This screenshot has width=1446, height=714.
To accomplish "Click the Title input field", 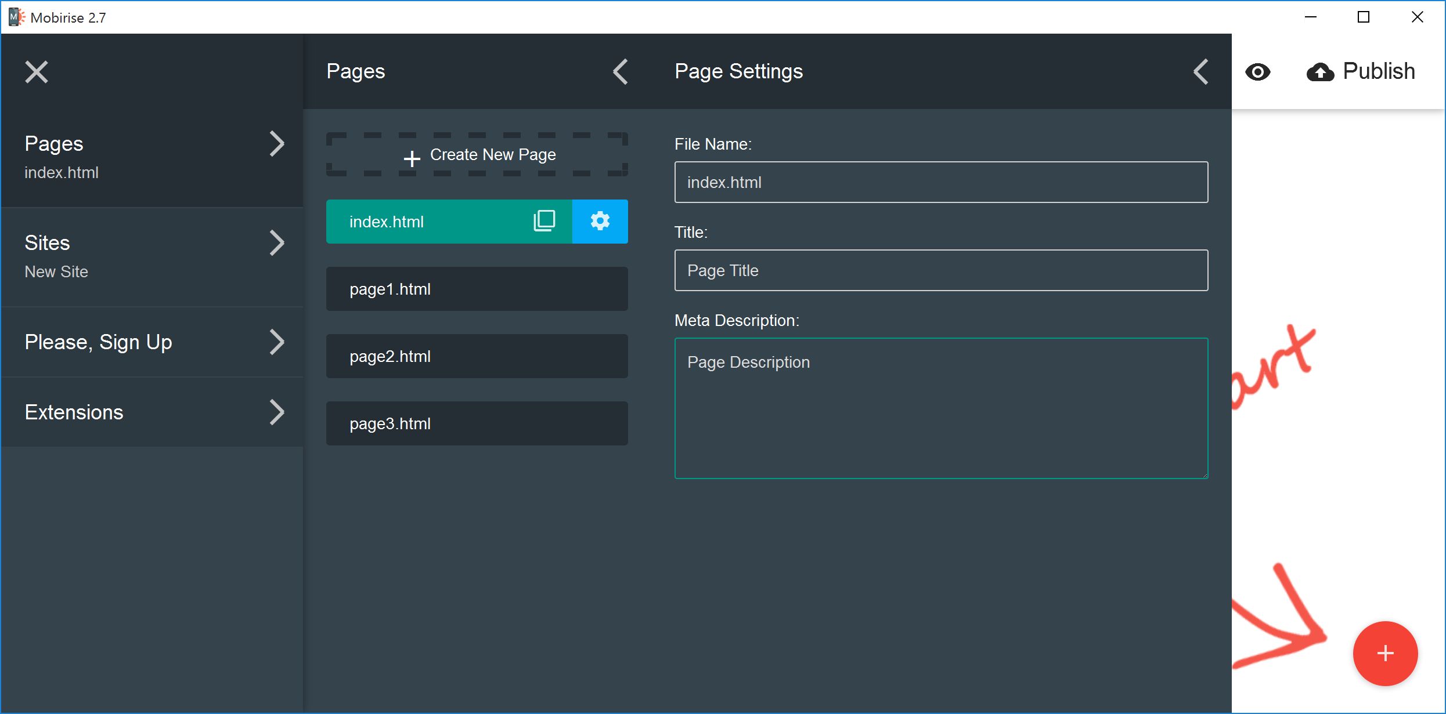I will 942,270.
